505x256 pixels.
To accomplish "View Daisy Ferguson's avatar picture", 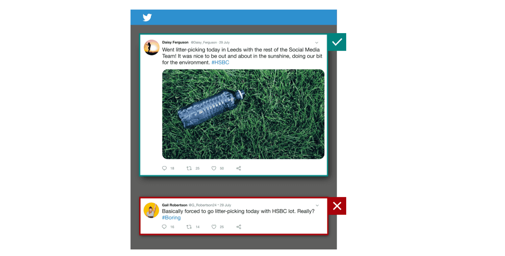I will (152, 48).
